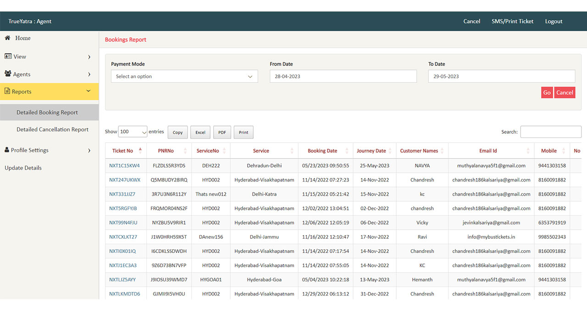Click sort arrows on Journey Date column
Image resolution: width=587 pixels, height=330 pixels.
[x=390, y=151]
